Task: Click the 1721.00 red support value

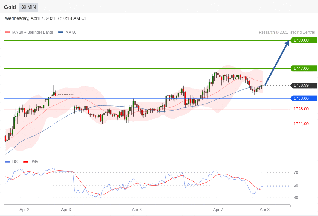Action: [301, 124]
